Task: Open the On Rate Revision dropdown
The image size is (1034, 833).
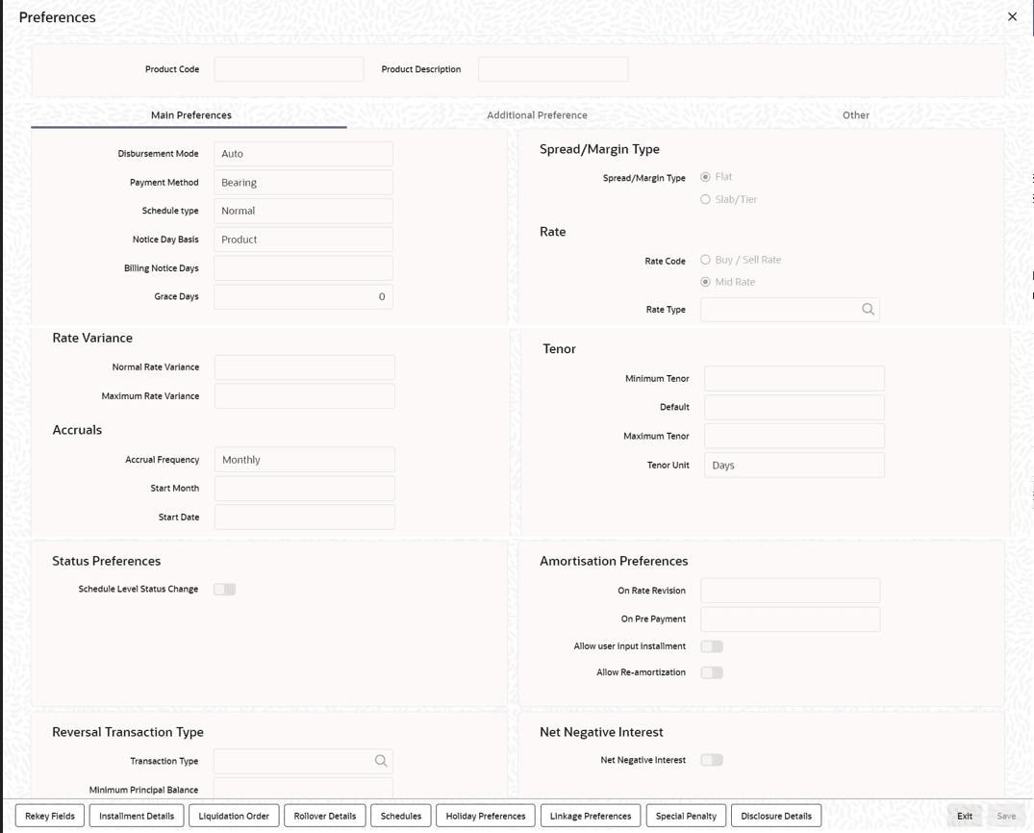Action: (790, 591)
